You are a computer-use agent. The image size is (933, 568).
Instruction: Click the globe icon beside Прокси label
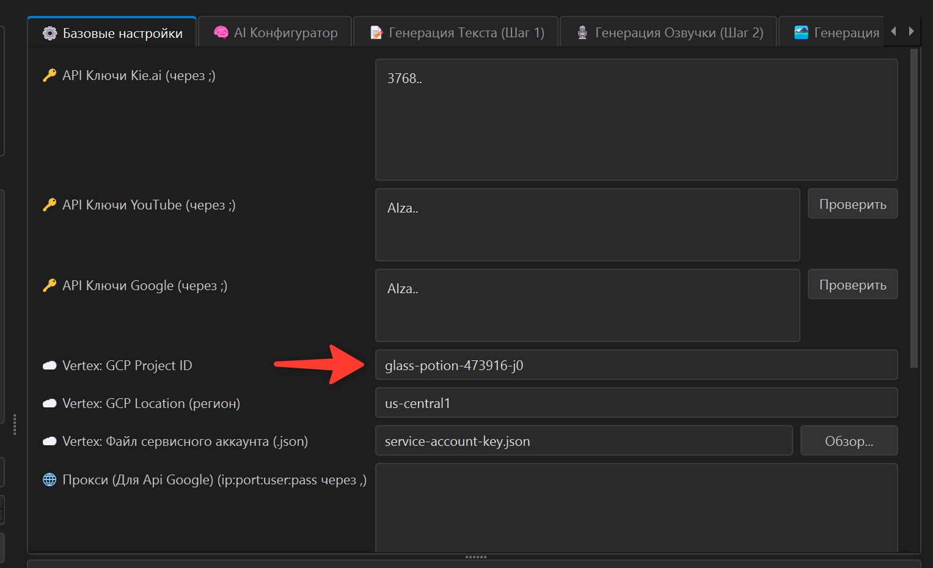point(49,480)
